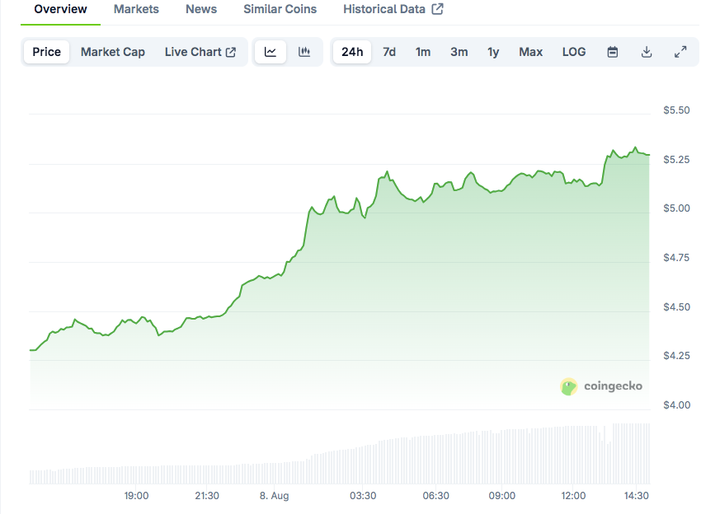Select the Price view toggle

tap(46, 52)
